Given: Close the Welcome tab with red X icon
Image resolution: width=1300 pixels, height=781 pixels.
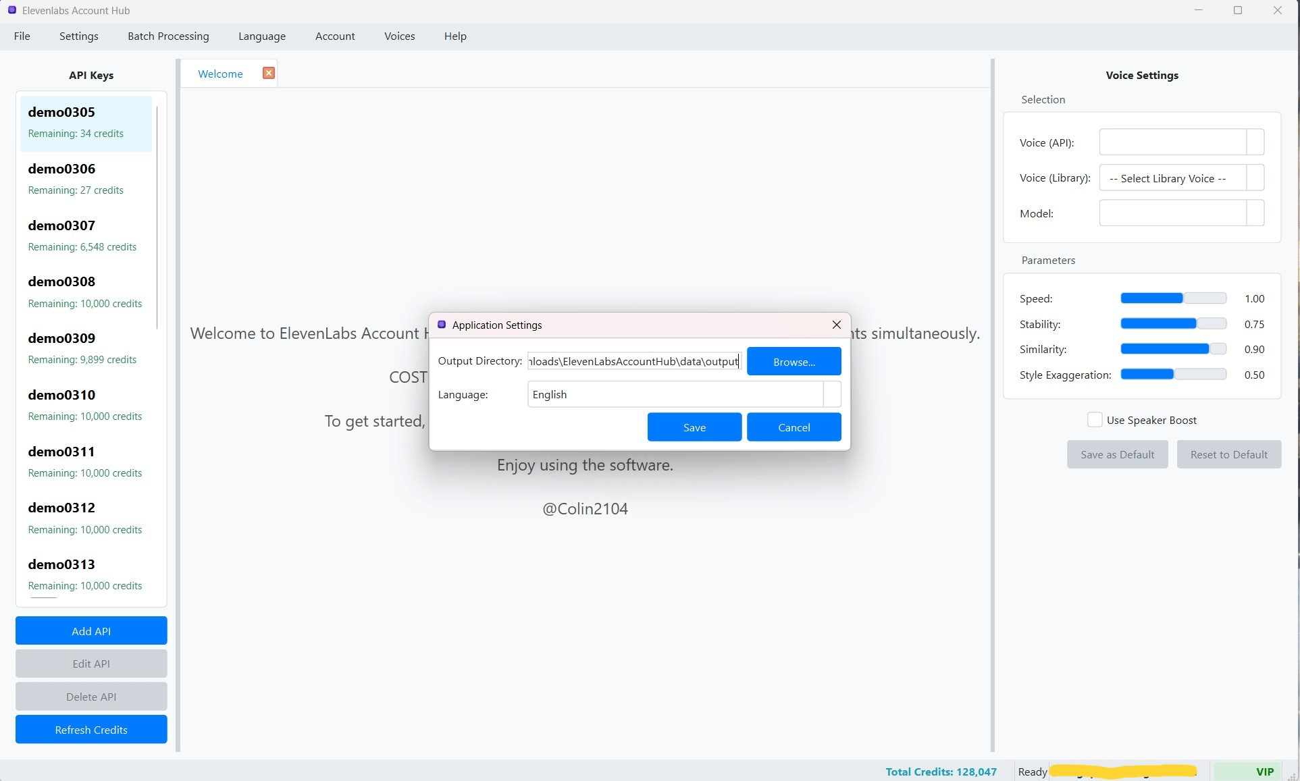Looking at the screenshot, I should [269, 73].
